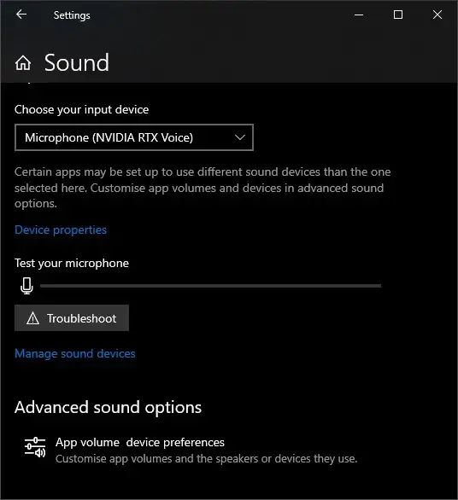Click the warning triangle icon on Troubleshoot

pyautogui.click(x=32, y=318)
